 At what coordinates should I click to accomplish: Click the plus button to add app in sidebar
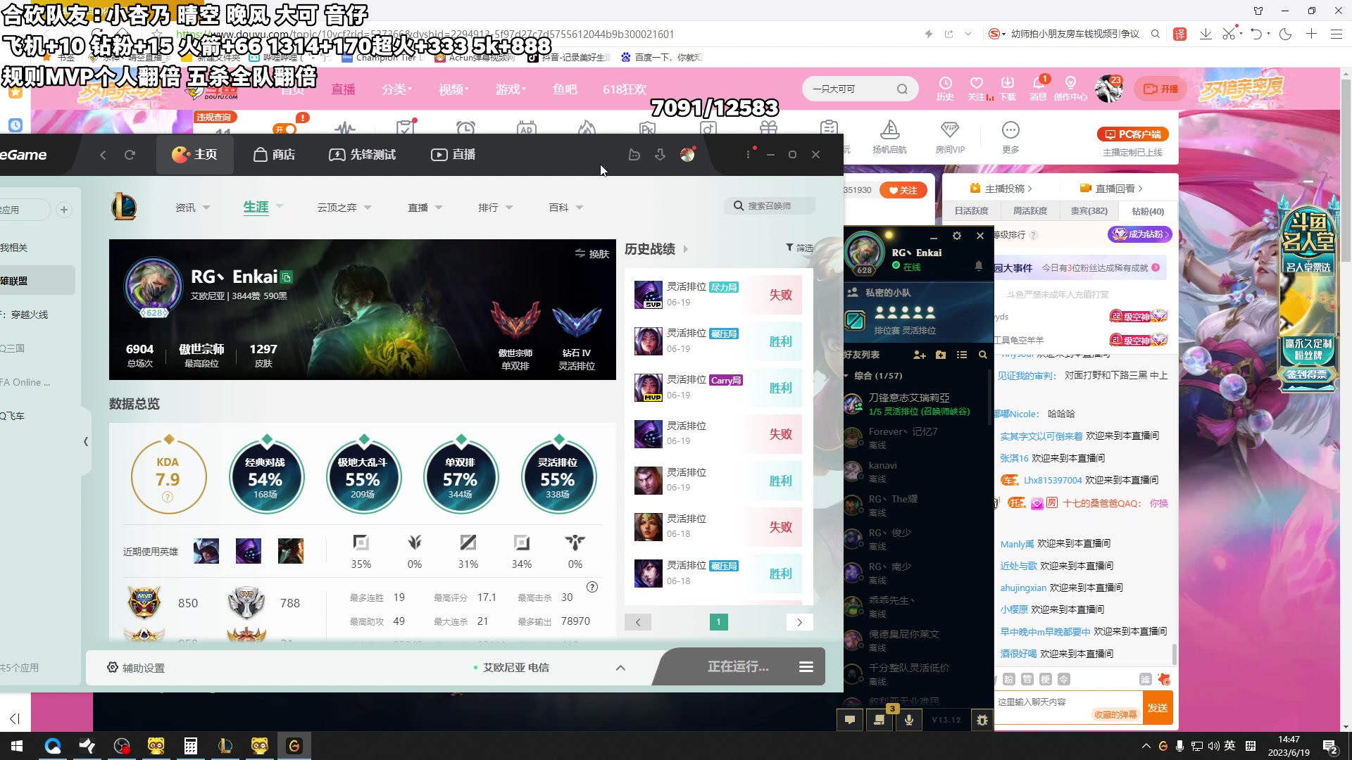coord(64,210)
